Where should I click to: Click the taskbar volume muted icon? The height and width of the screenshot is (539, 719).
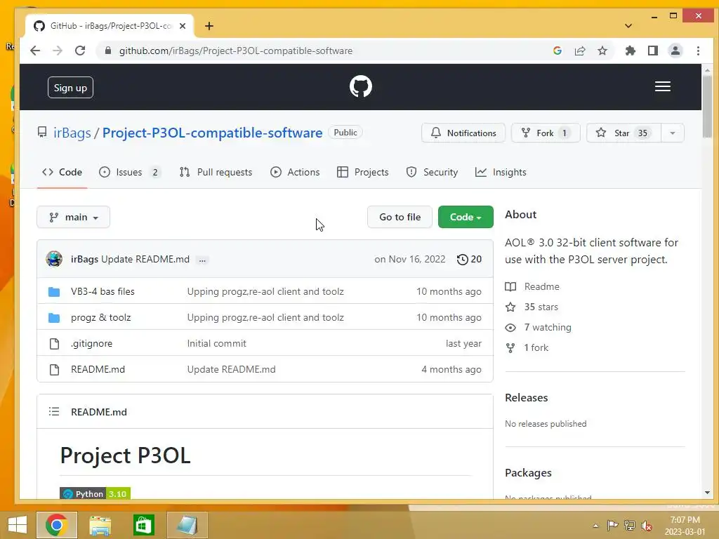(647, 526)
